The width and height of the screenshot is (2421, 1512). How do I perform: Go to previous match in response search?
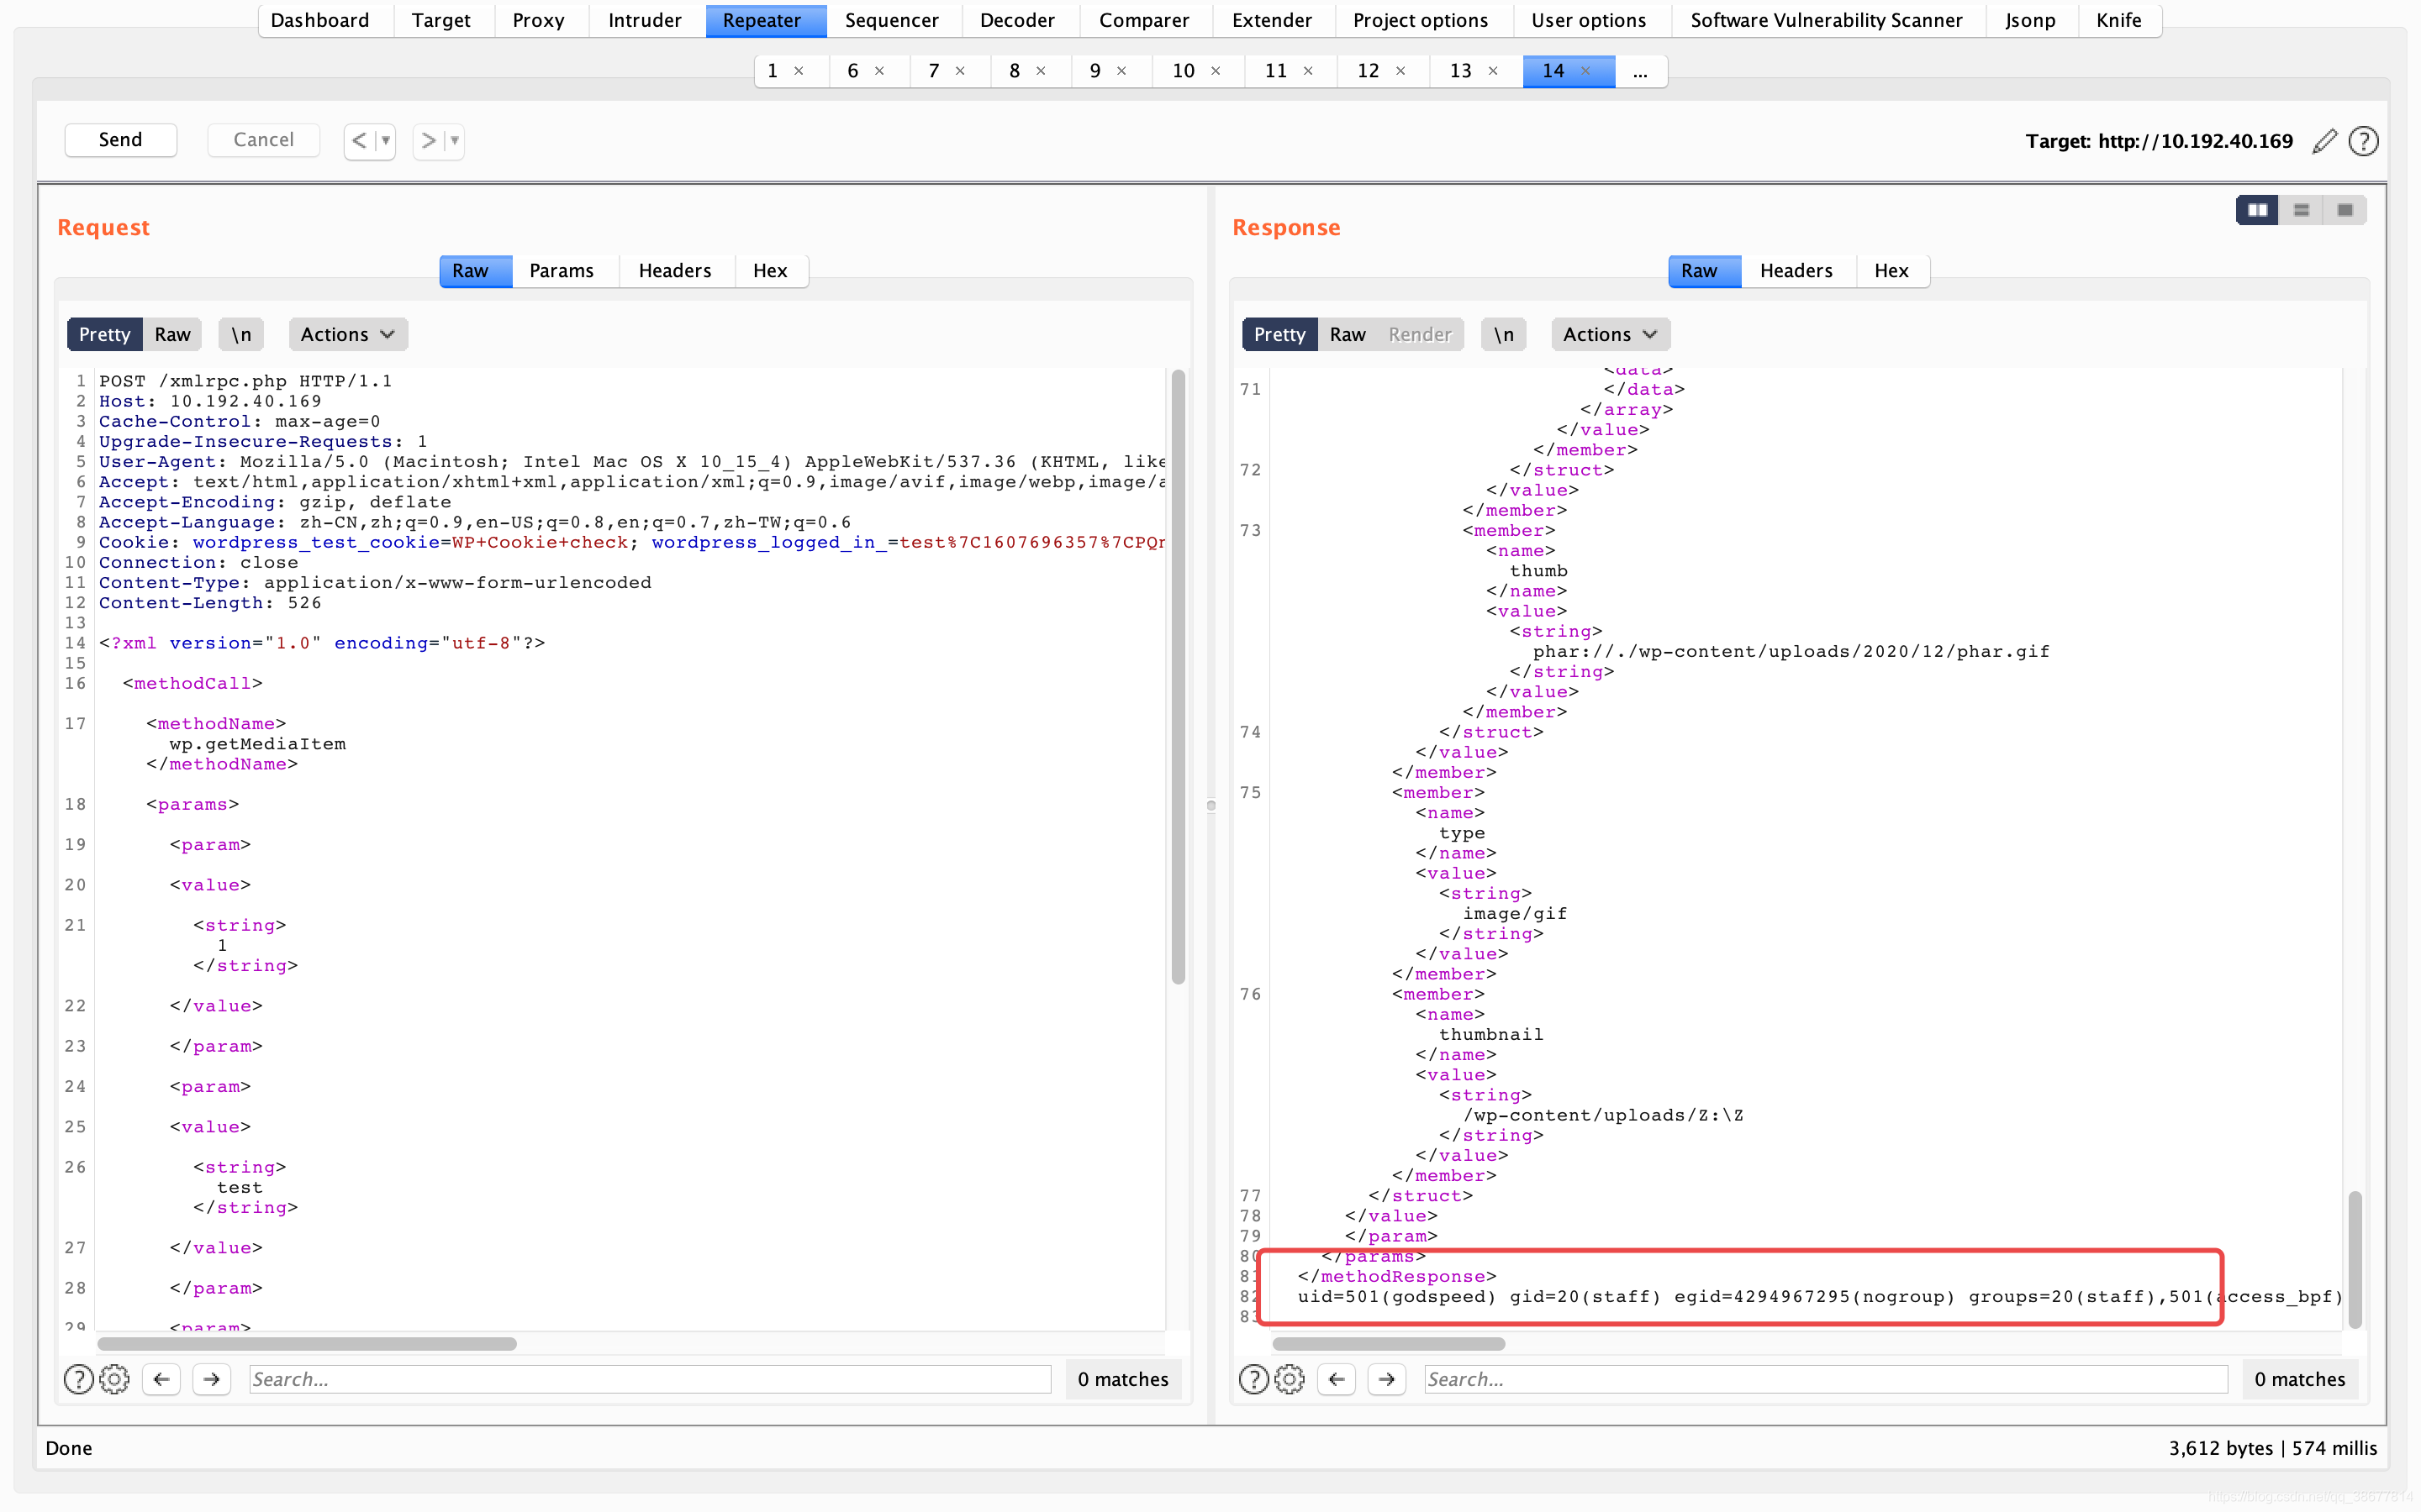coord(1337,1379)
